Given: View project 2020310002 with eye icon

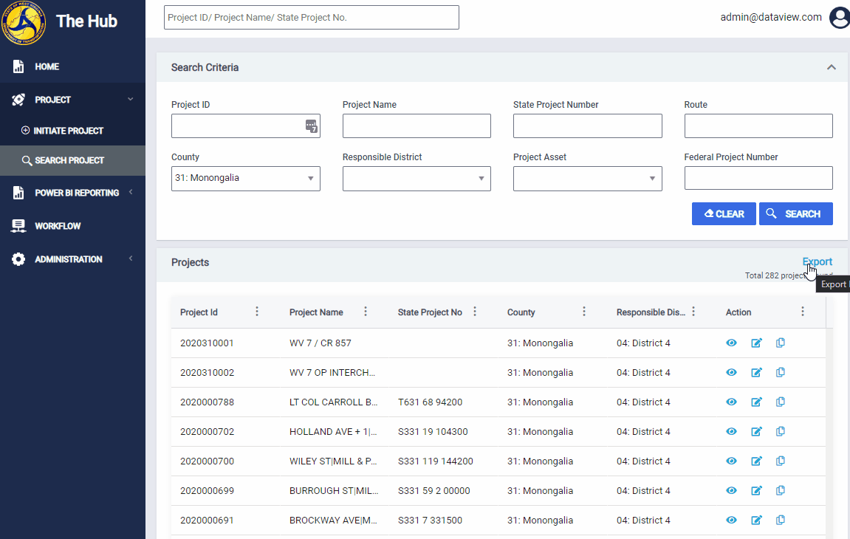Looking at the screenshot, I should click(731, 373).
